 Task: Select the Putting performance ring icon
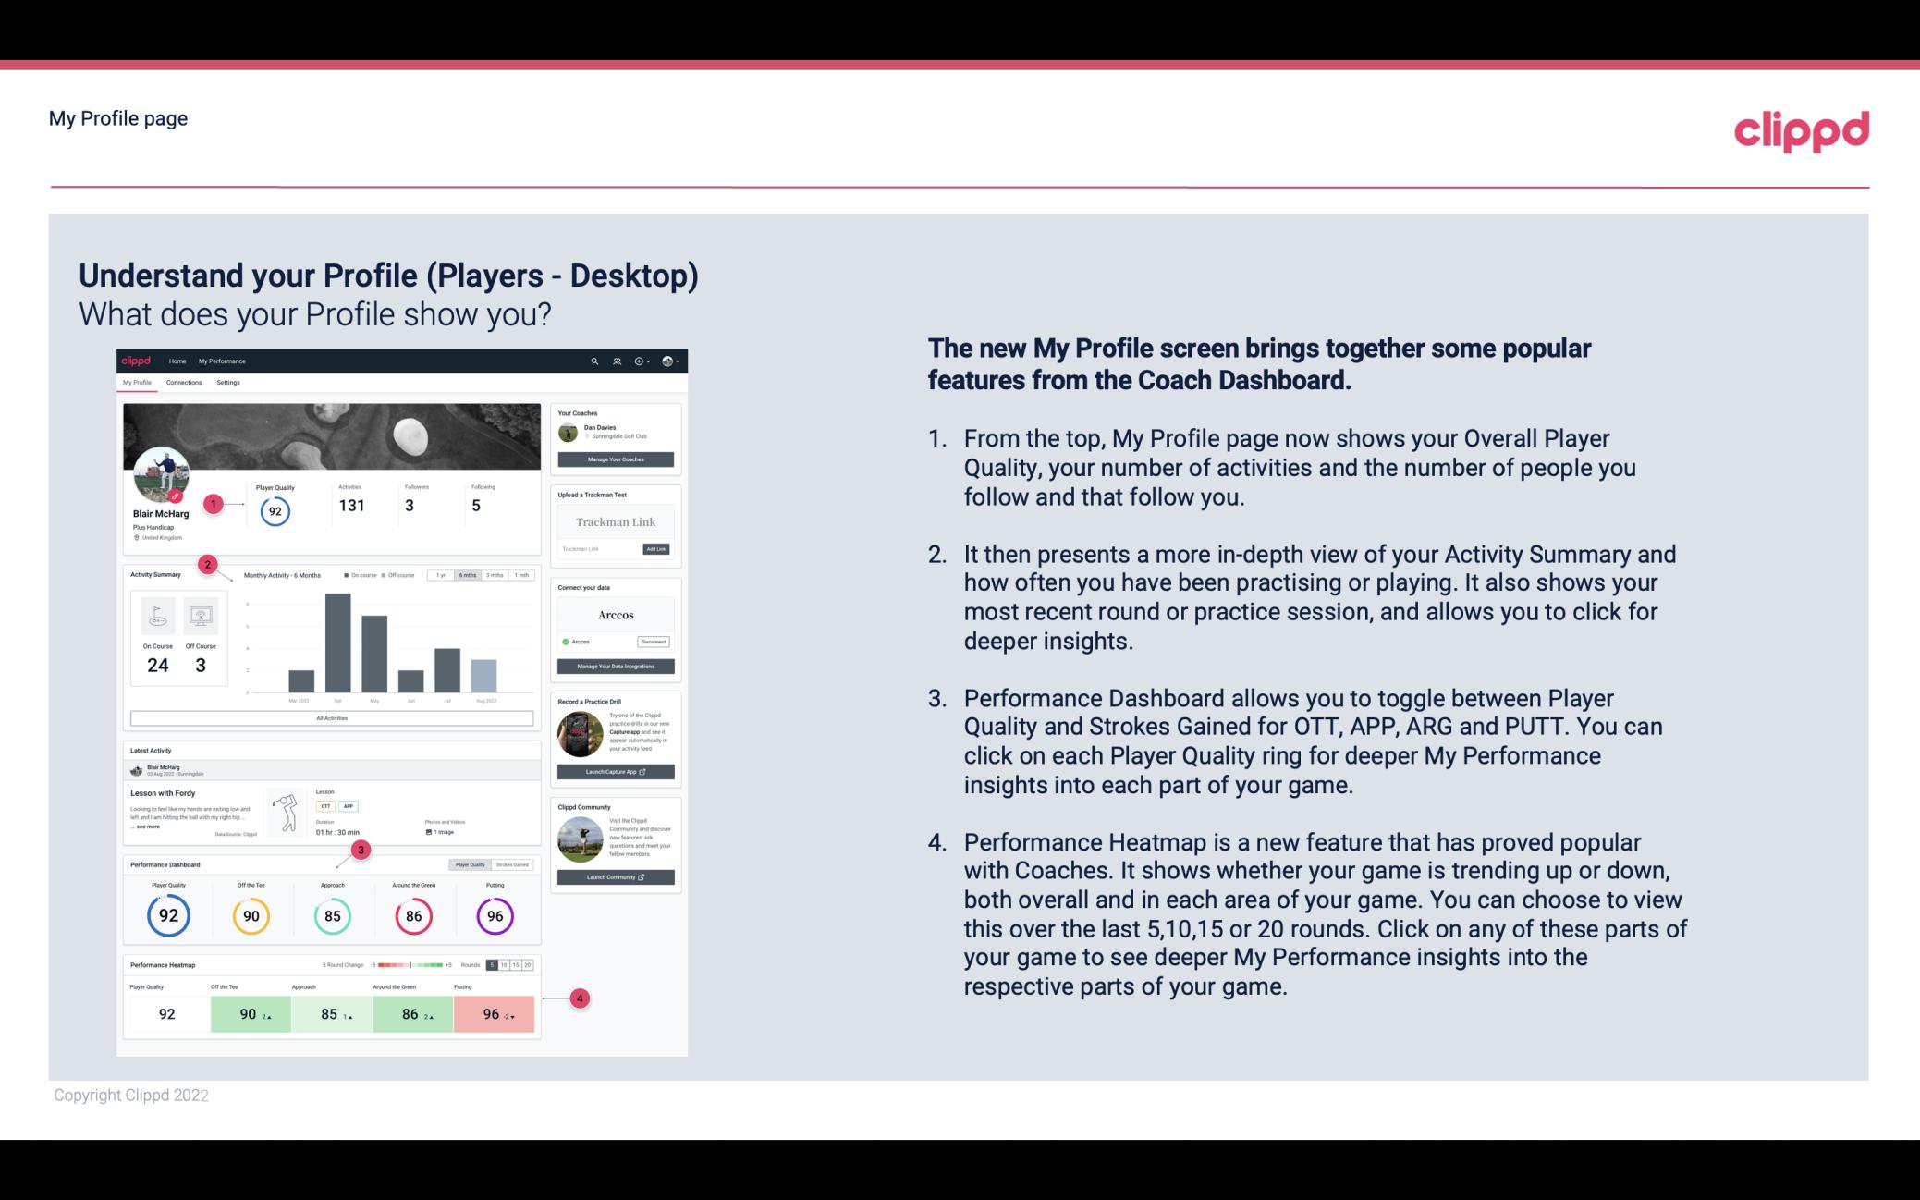pos(494,913)
